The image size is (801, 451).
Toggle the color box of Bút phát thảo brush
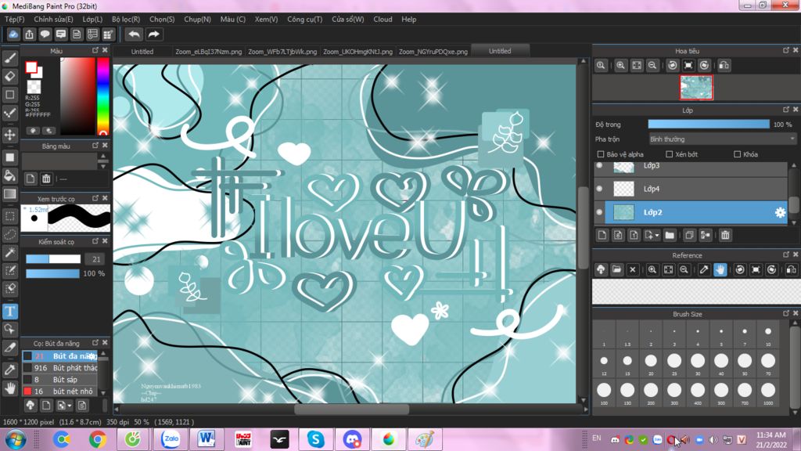click(x=27, y=368)
